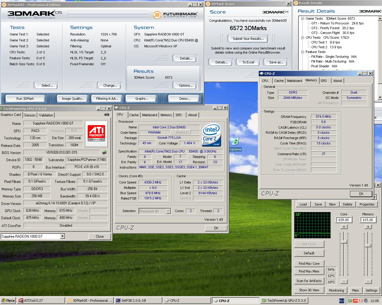Click the Memory clock 615.00 input field
The height and width of the screenshot is (305, 382).
point(368,220)
